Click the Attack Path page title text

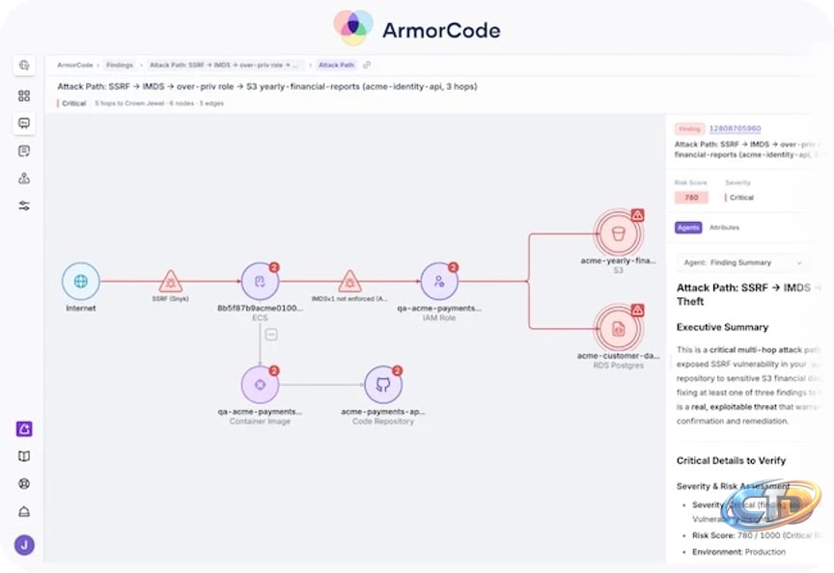[x=267, y=87]
